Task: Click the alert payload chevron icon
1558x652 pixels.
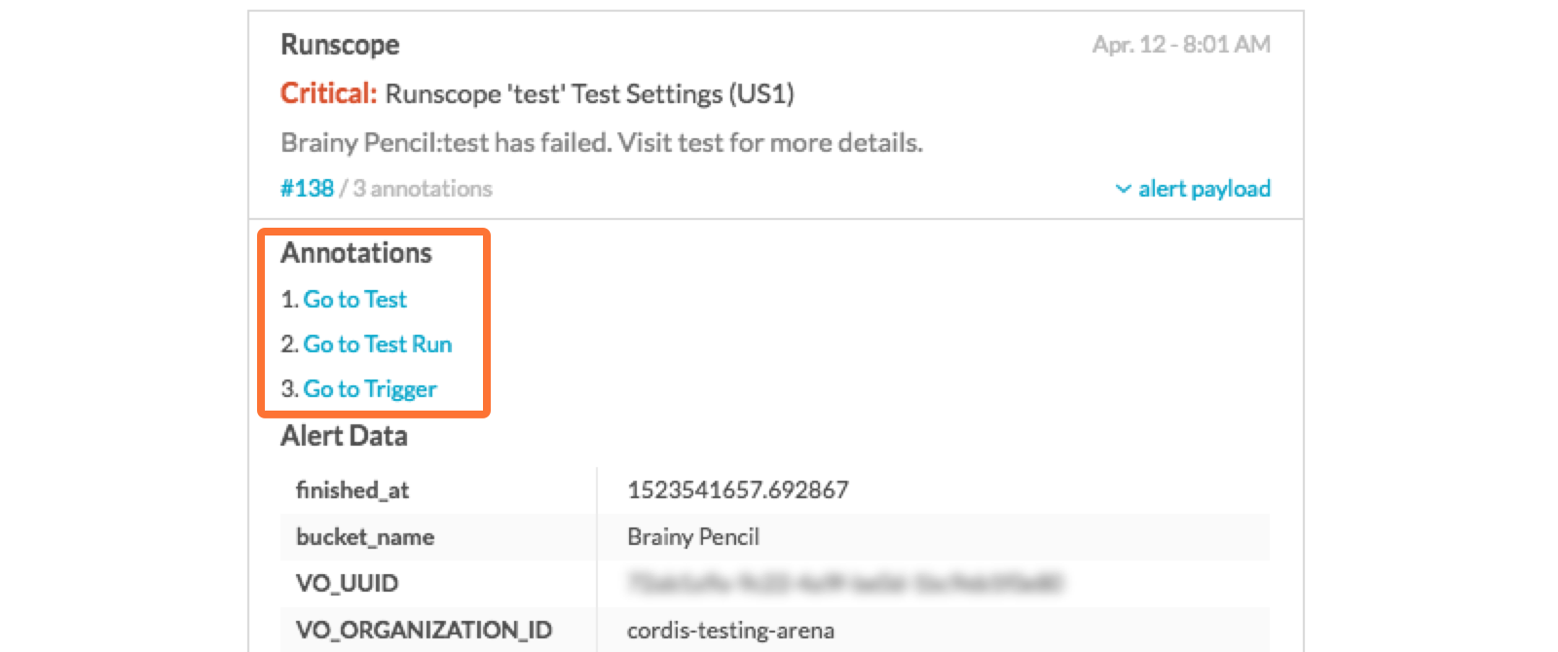Action: (x=1125, y=189)
